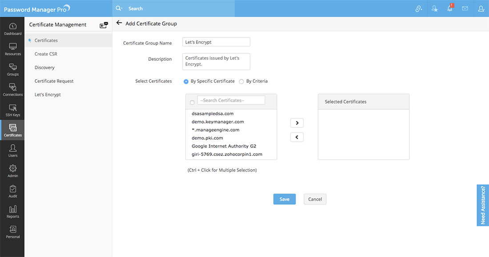Move selected certificate with right arrow button
This screenshot has height=257, width=489.
(297, 123)
